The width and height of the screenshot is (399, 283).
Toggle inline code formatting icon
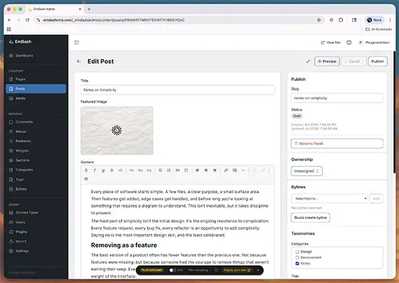coord(120,170)
